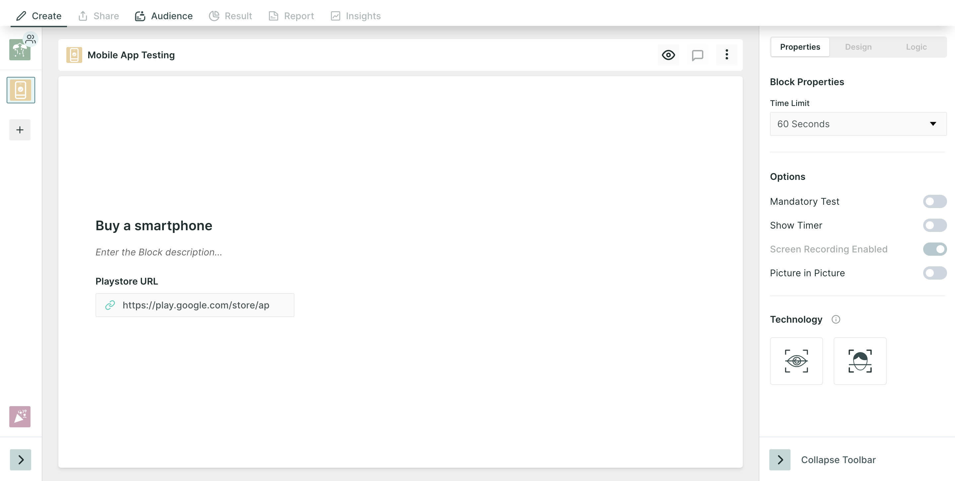Click the Playstore URL input field
Screen dimensions: 955x481
195,305
